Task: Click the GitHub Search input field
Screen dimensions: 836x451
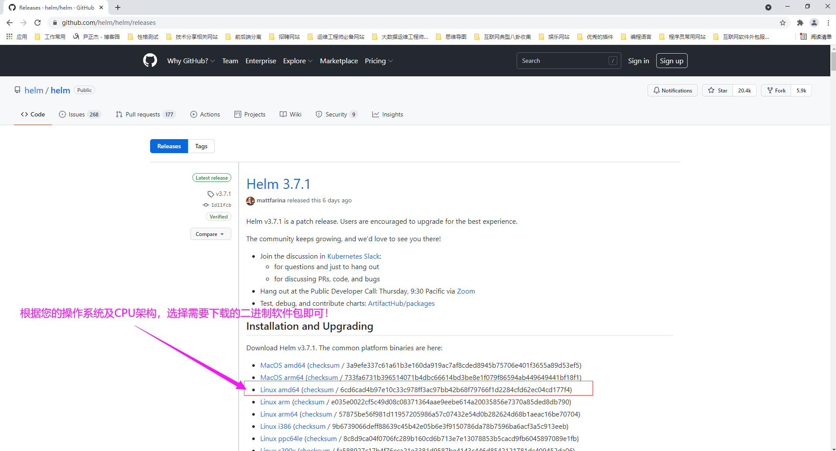Action: (x=563, y=61)
